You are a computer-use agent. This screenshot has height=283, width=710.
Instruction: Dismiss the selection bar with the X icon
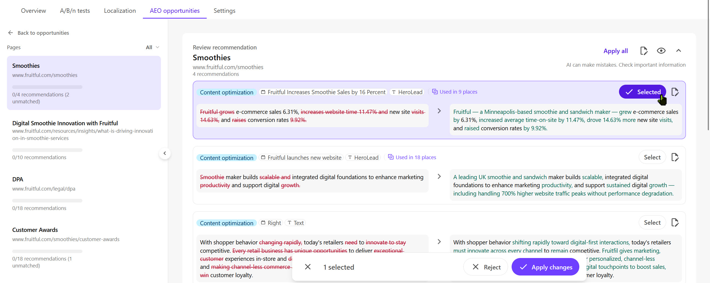click(308, 267)
